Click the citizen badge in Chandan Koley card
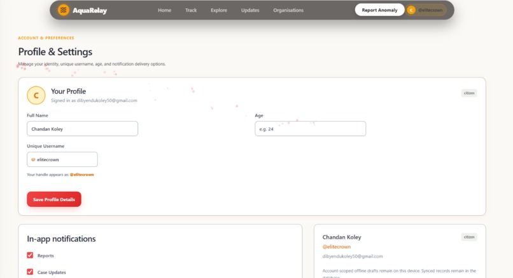 click(469, 237)
